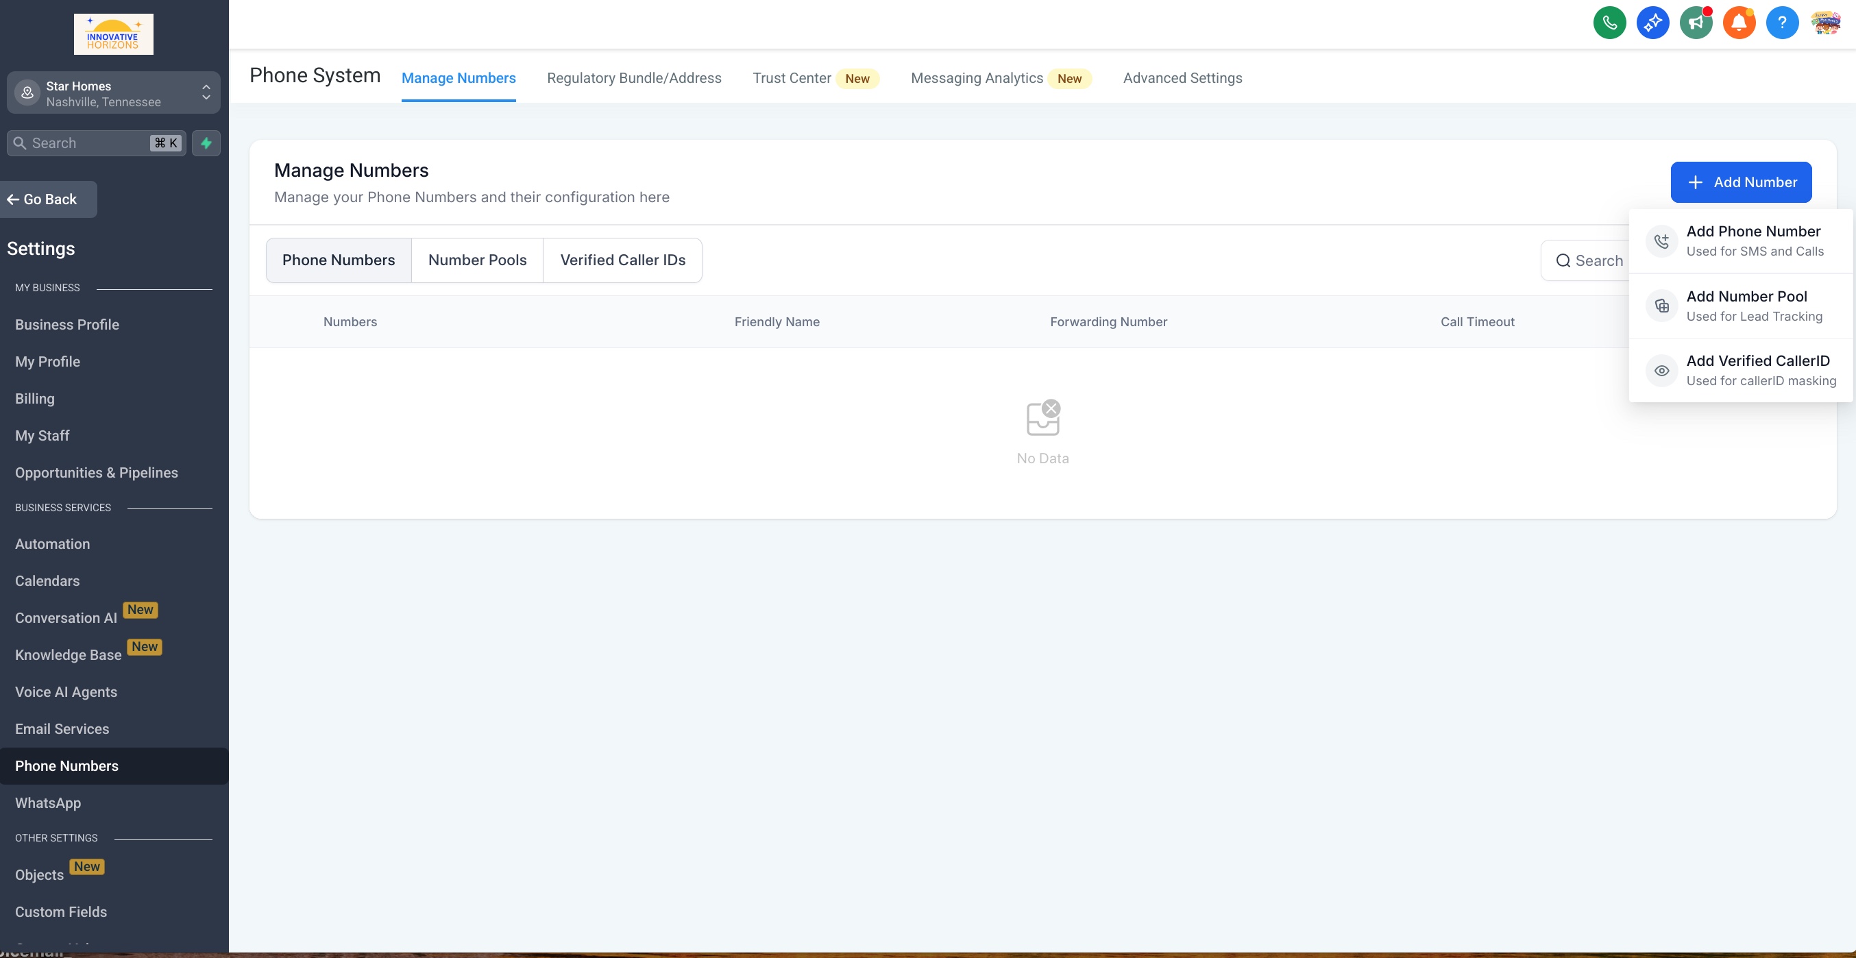
Task: Click the green phone dialer icon
Action: coord(1609,23)
